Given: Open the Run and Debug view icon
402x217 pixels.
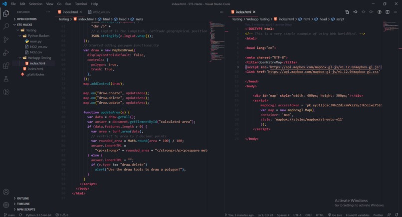Looking at the screenshot, I should (x=6, y=52).
